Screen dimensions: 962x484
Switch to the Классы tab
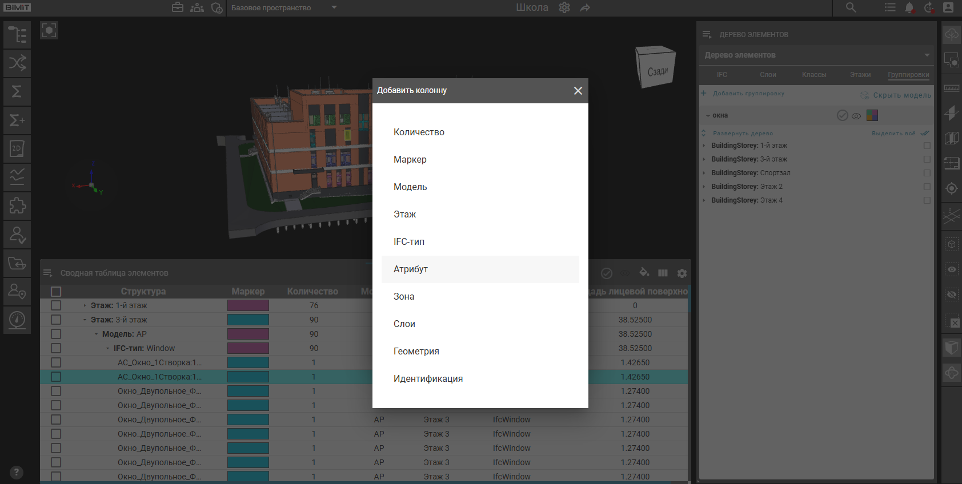pyautogui.click(x=813, y=75)
